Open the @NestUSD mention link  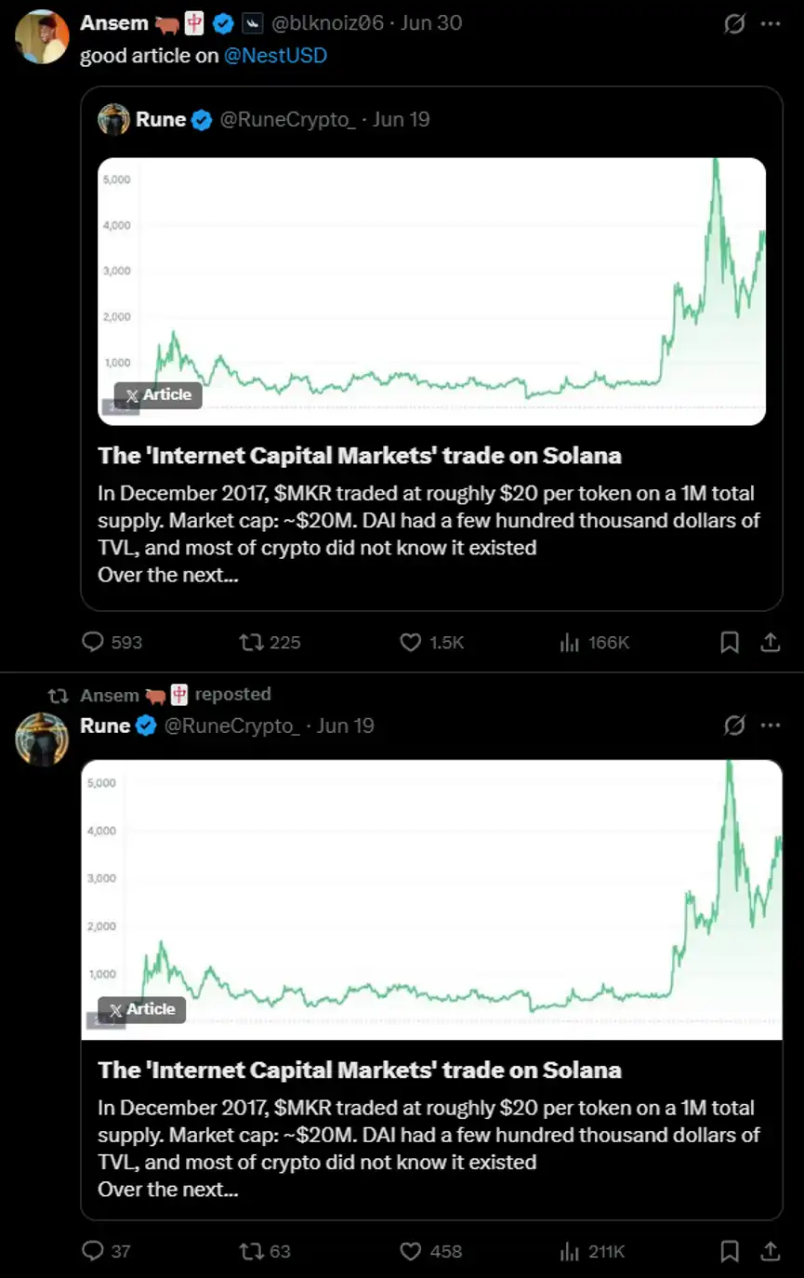pyautogui.click(x=275, y=56)
